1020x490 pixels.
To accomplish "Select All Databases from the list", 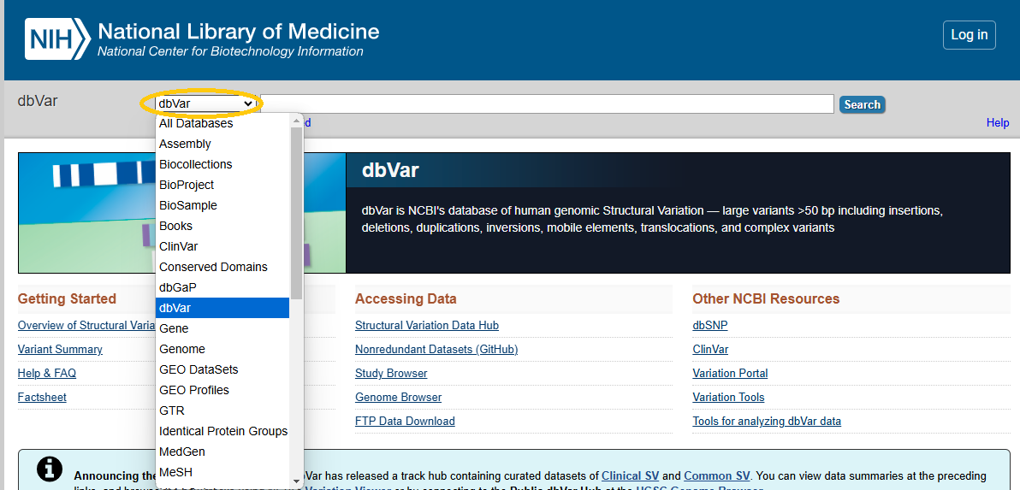I will tap(222, 123).
